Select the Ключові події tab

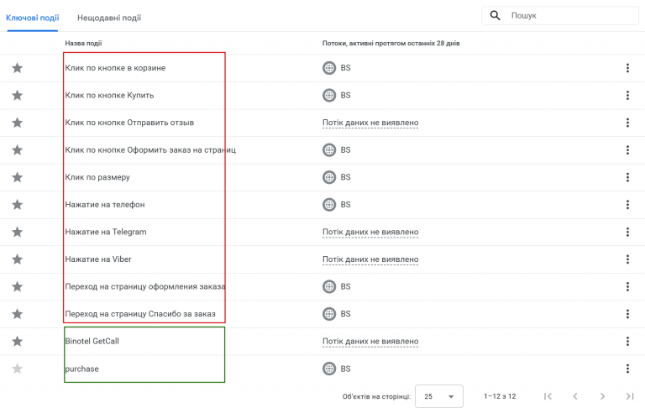(32, 18)
